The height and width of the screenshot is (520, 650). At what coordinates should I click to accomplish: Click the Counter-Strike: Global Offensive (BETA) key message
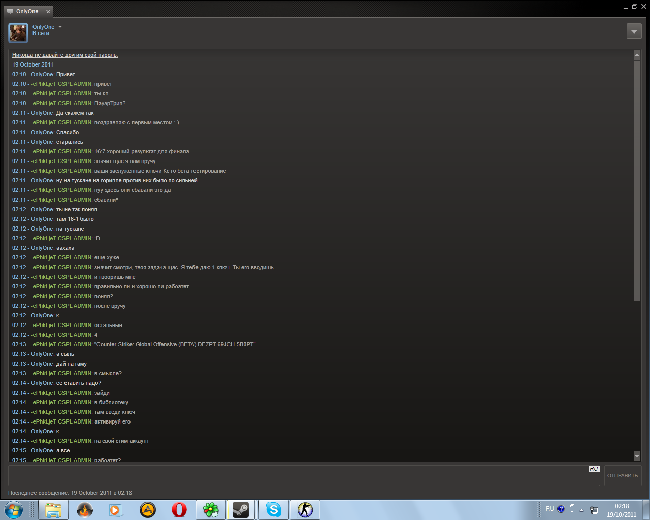[175, 344]
